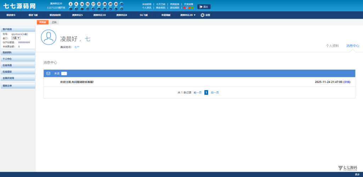Open the 盘口 A盘 dropdown
363x177 pixels.
click(x=16, y=38)
